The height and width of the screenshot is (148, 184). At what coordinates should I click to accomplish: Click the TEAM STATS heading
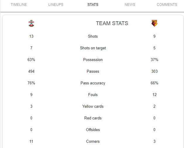[112, 23]
